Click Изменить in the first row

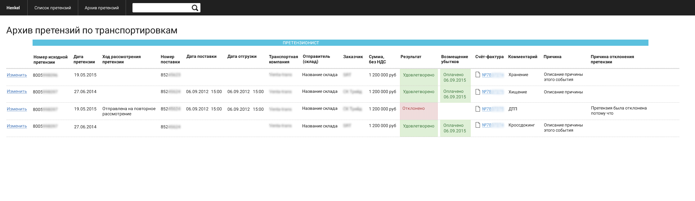tap(17, 75)
